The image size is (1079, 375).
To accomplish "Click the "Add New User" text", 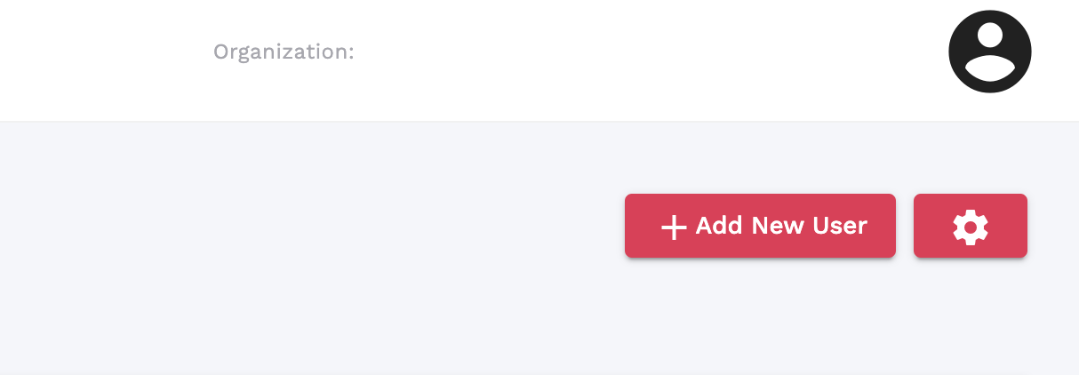I will (781, 226).
